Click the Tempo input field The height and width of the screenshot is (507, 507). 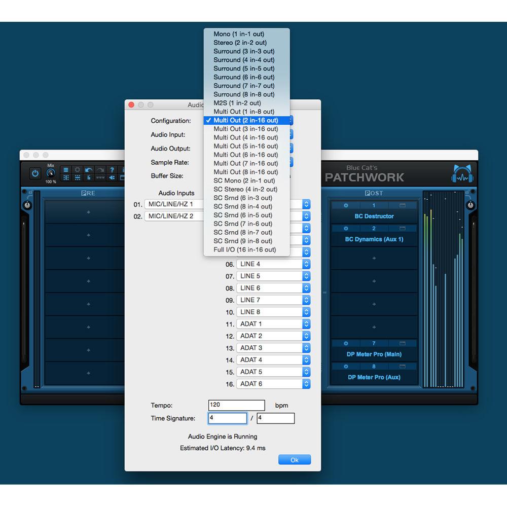(x=236, y=405)
